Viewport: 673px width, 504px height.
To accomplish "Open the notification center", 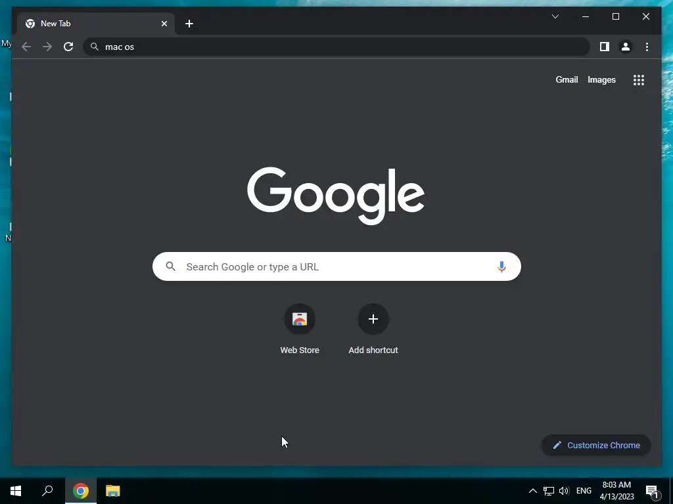I will (653, 491).
